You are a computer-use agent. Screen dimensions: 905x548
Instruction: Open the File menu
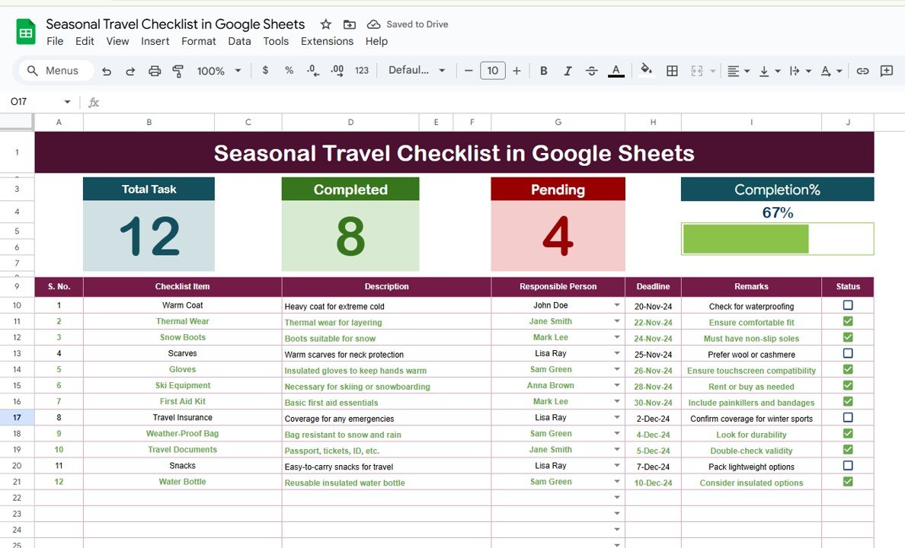(x=55, y=41)
